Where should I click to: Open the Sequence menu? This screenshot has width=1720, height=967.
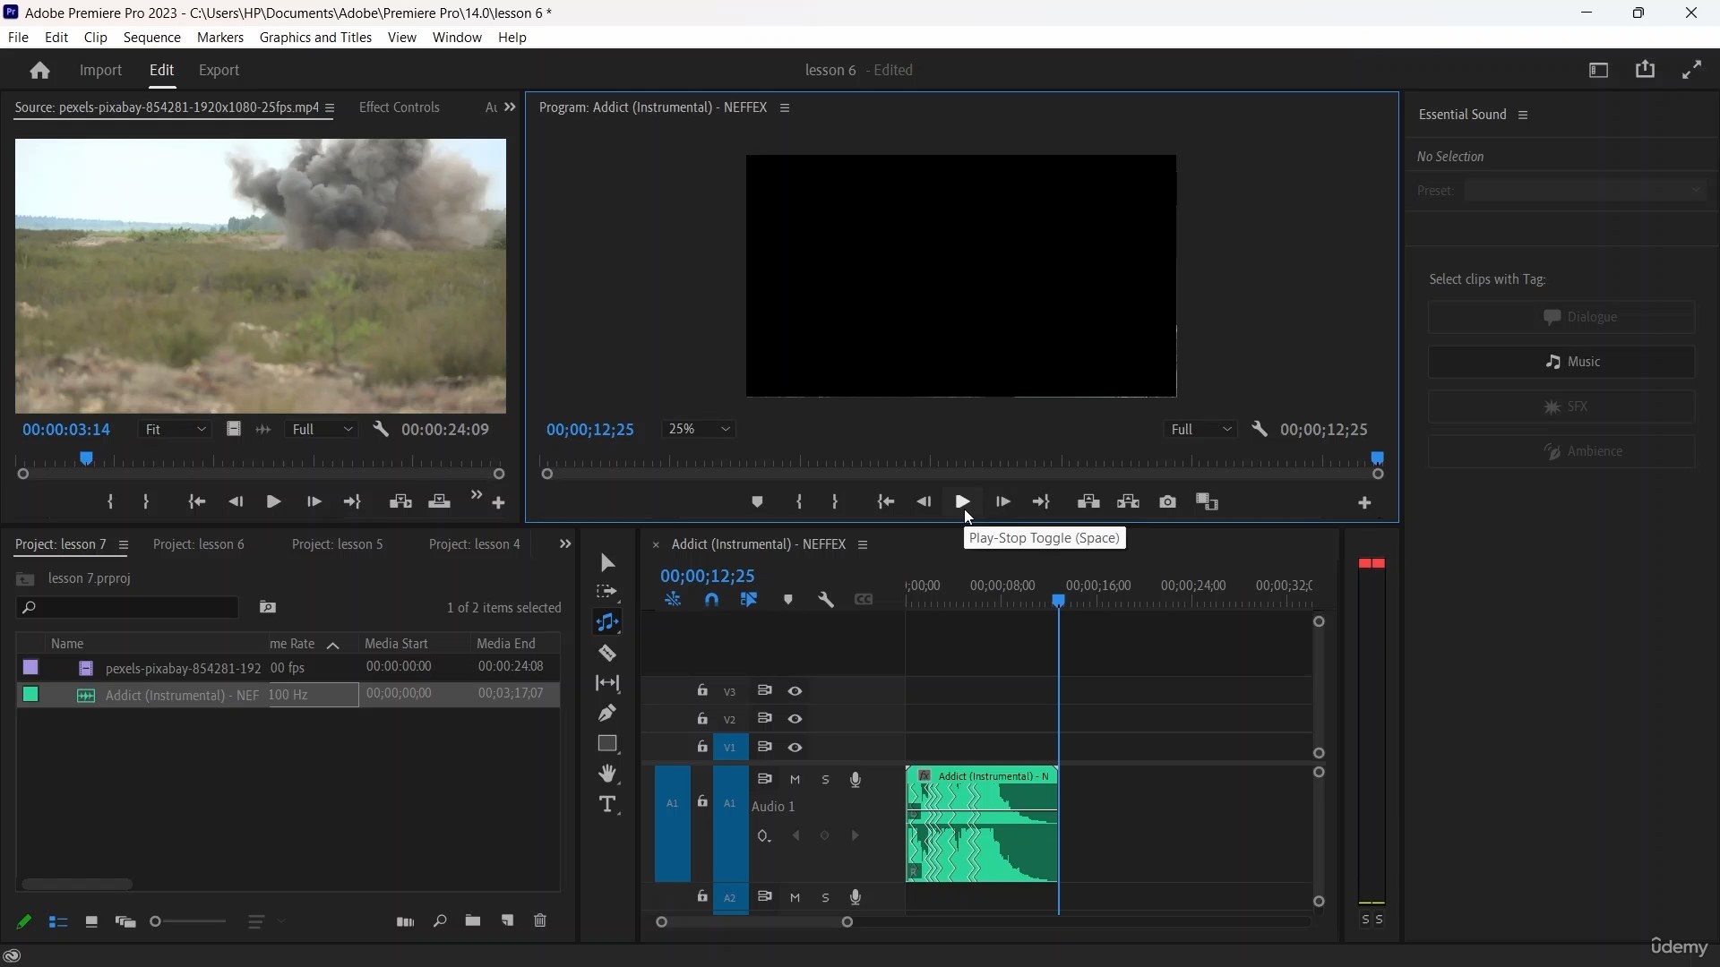[x=152, y=38]
